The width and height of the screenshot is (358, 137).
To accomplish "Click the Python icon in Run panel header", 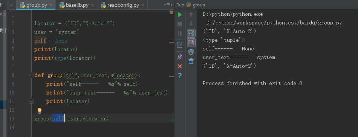I will click(x=188, y=5).
